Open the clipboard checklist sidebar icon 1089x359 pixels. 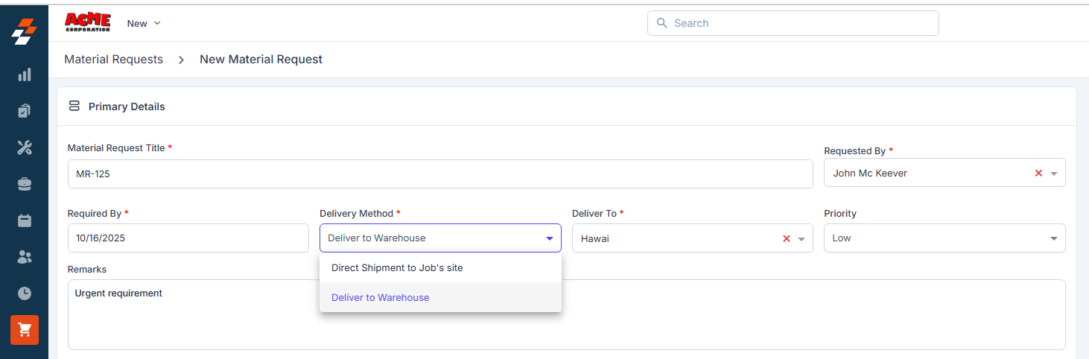25,111
